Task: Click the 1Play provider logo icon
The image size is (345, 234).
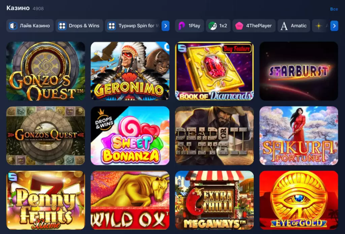Action: point(182,26)
